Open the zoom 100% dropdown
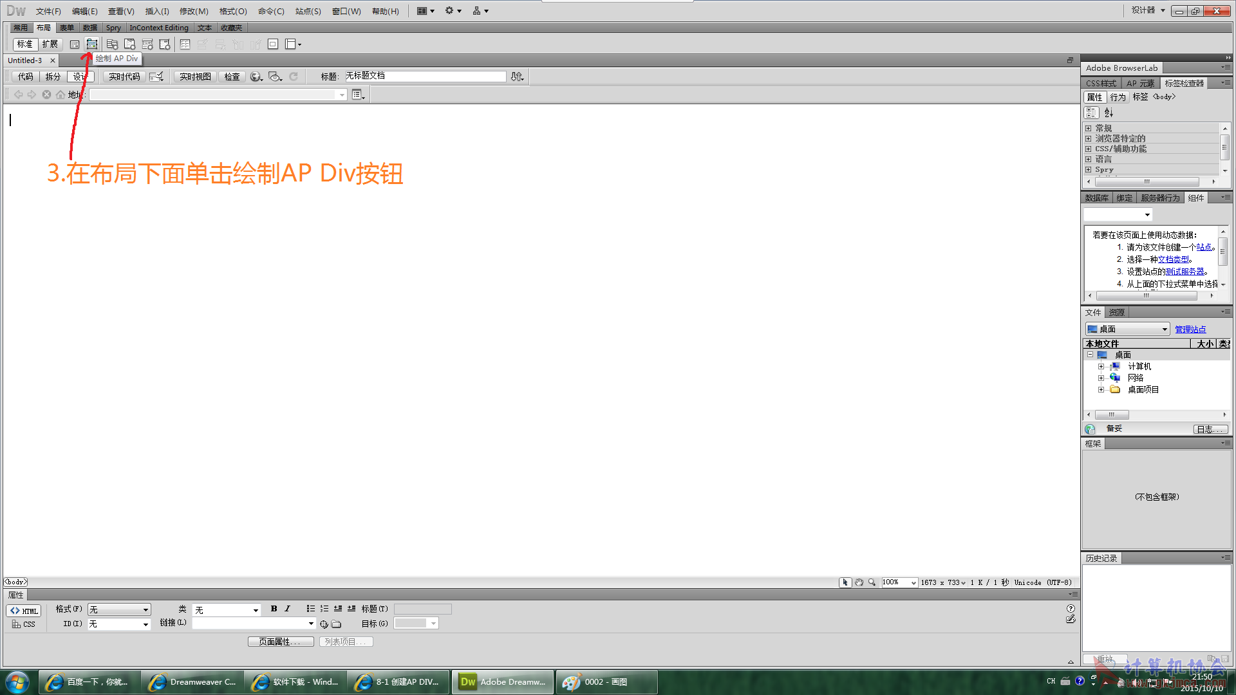The image size is (1236, 695). [x=899, y=582]
